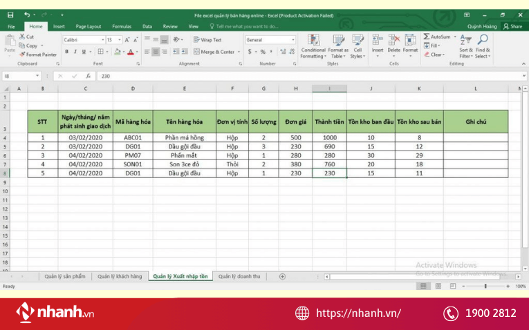Open the Quản lý khách hàng sheet
This screenshot has height=330, width=529.
tap(120, 276)
